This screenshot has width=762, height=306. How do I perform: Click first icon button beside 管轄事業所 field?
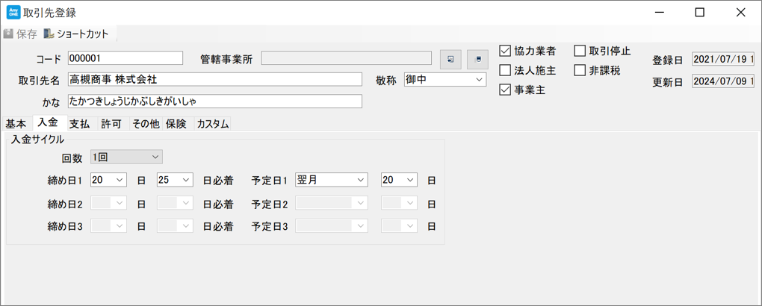[450, 59]
